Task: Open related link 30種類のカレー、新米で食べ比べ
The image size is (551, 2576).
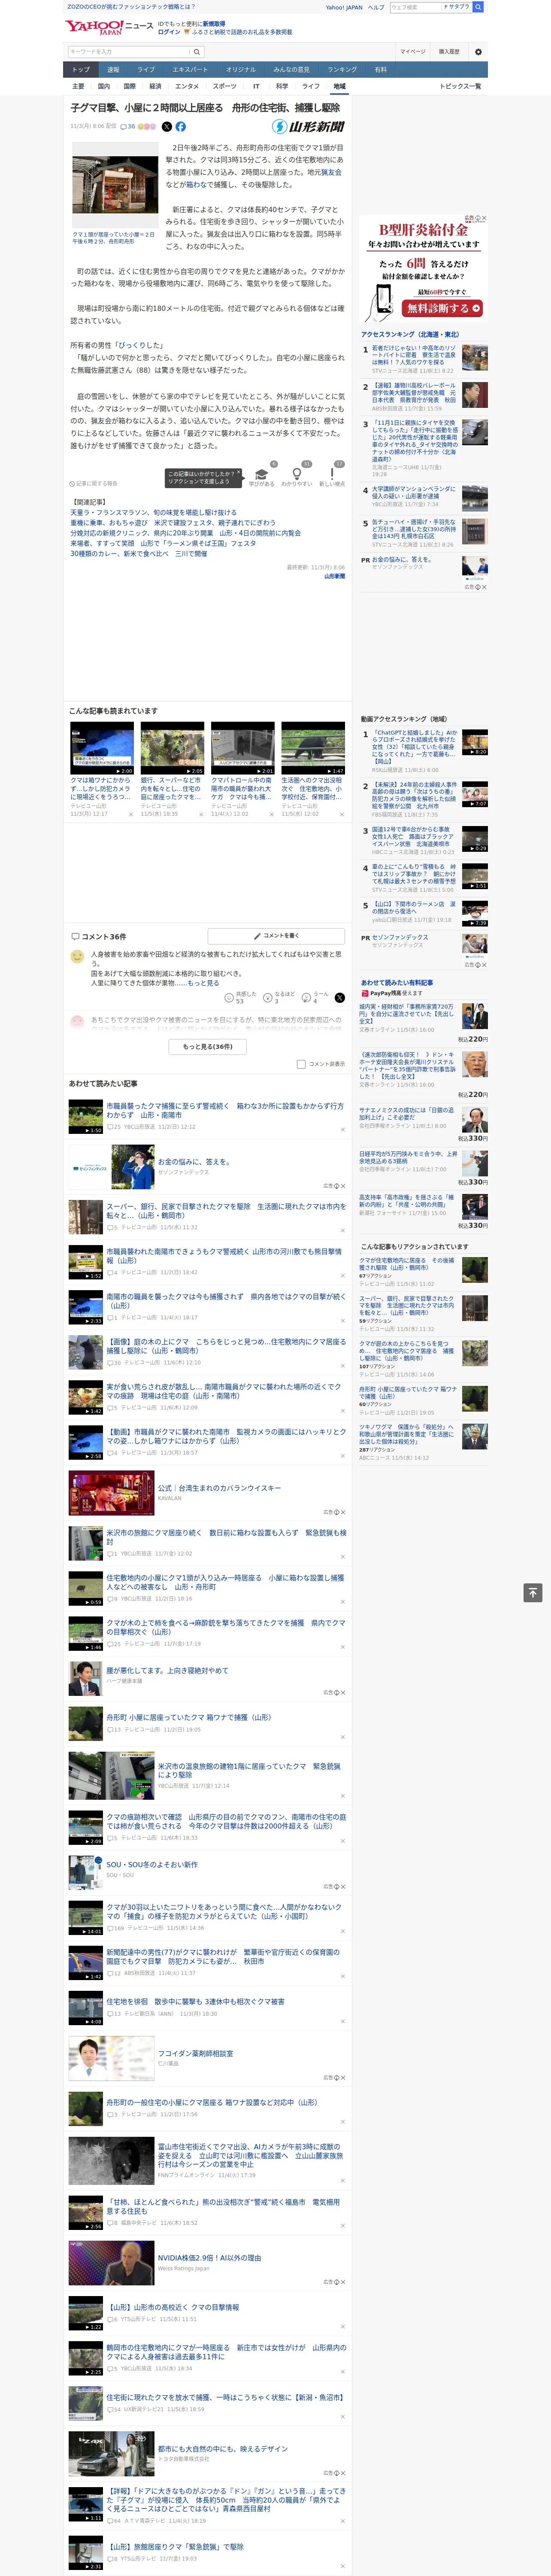Action: click(x=138, y=553)
